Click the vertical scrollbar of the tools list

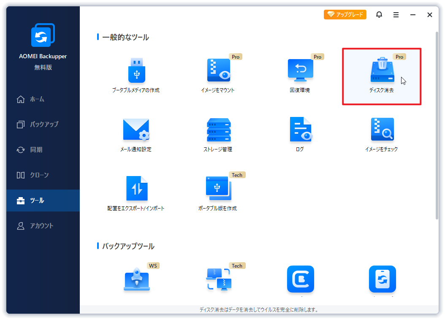[x=437, y=125]
